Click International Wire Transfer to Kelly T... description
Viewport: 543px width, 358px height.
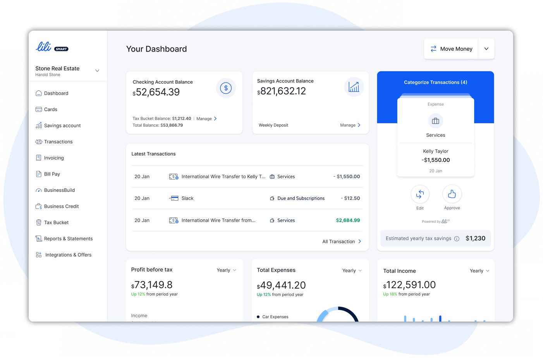coord(223,177)
